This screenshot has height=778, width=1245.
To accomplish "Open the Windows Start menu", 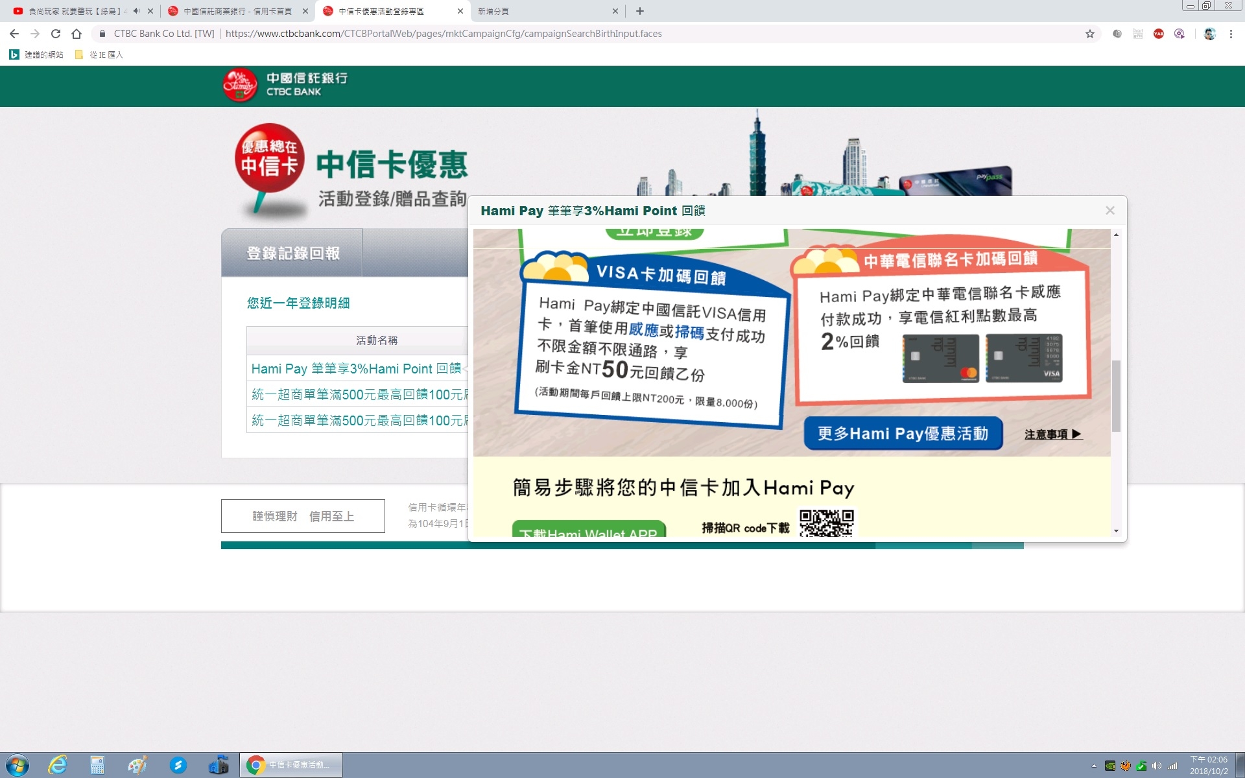I will pyautogui.click(x=17, y=765).
